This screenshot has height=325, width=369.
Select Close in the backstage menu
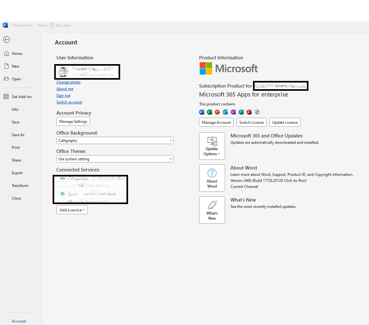(16, 198)
